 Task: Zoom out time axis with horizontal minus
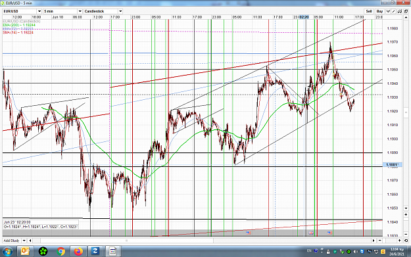point(380,240)
